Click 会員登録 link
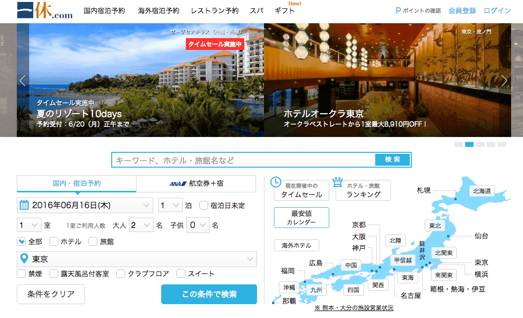Viewport: 523px width, 318px height. tap(462, 11)
